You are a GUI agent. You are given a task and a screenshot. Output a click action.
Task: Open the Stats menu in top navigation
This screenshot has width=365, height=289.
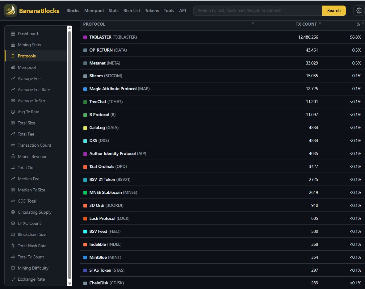[x=114, y=10]
